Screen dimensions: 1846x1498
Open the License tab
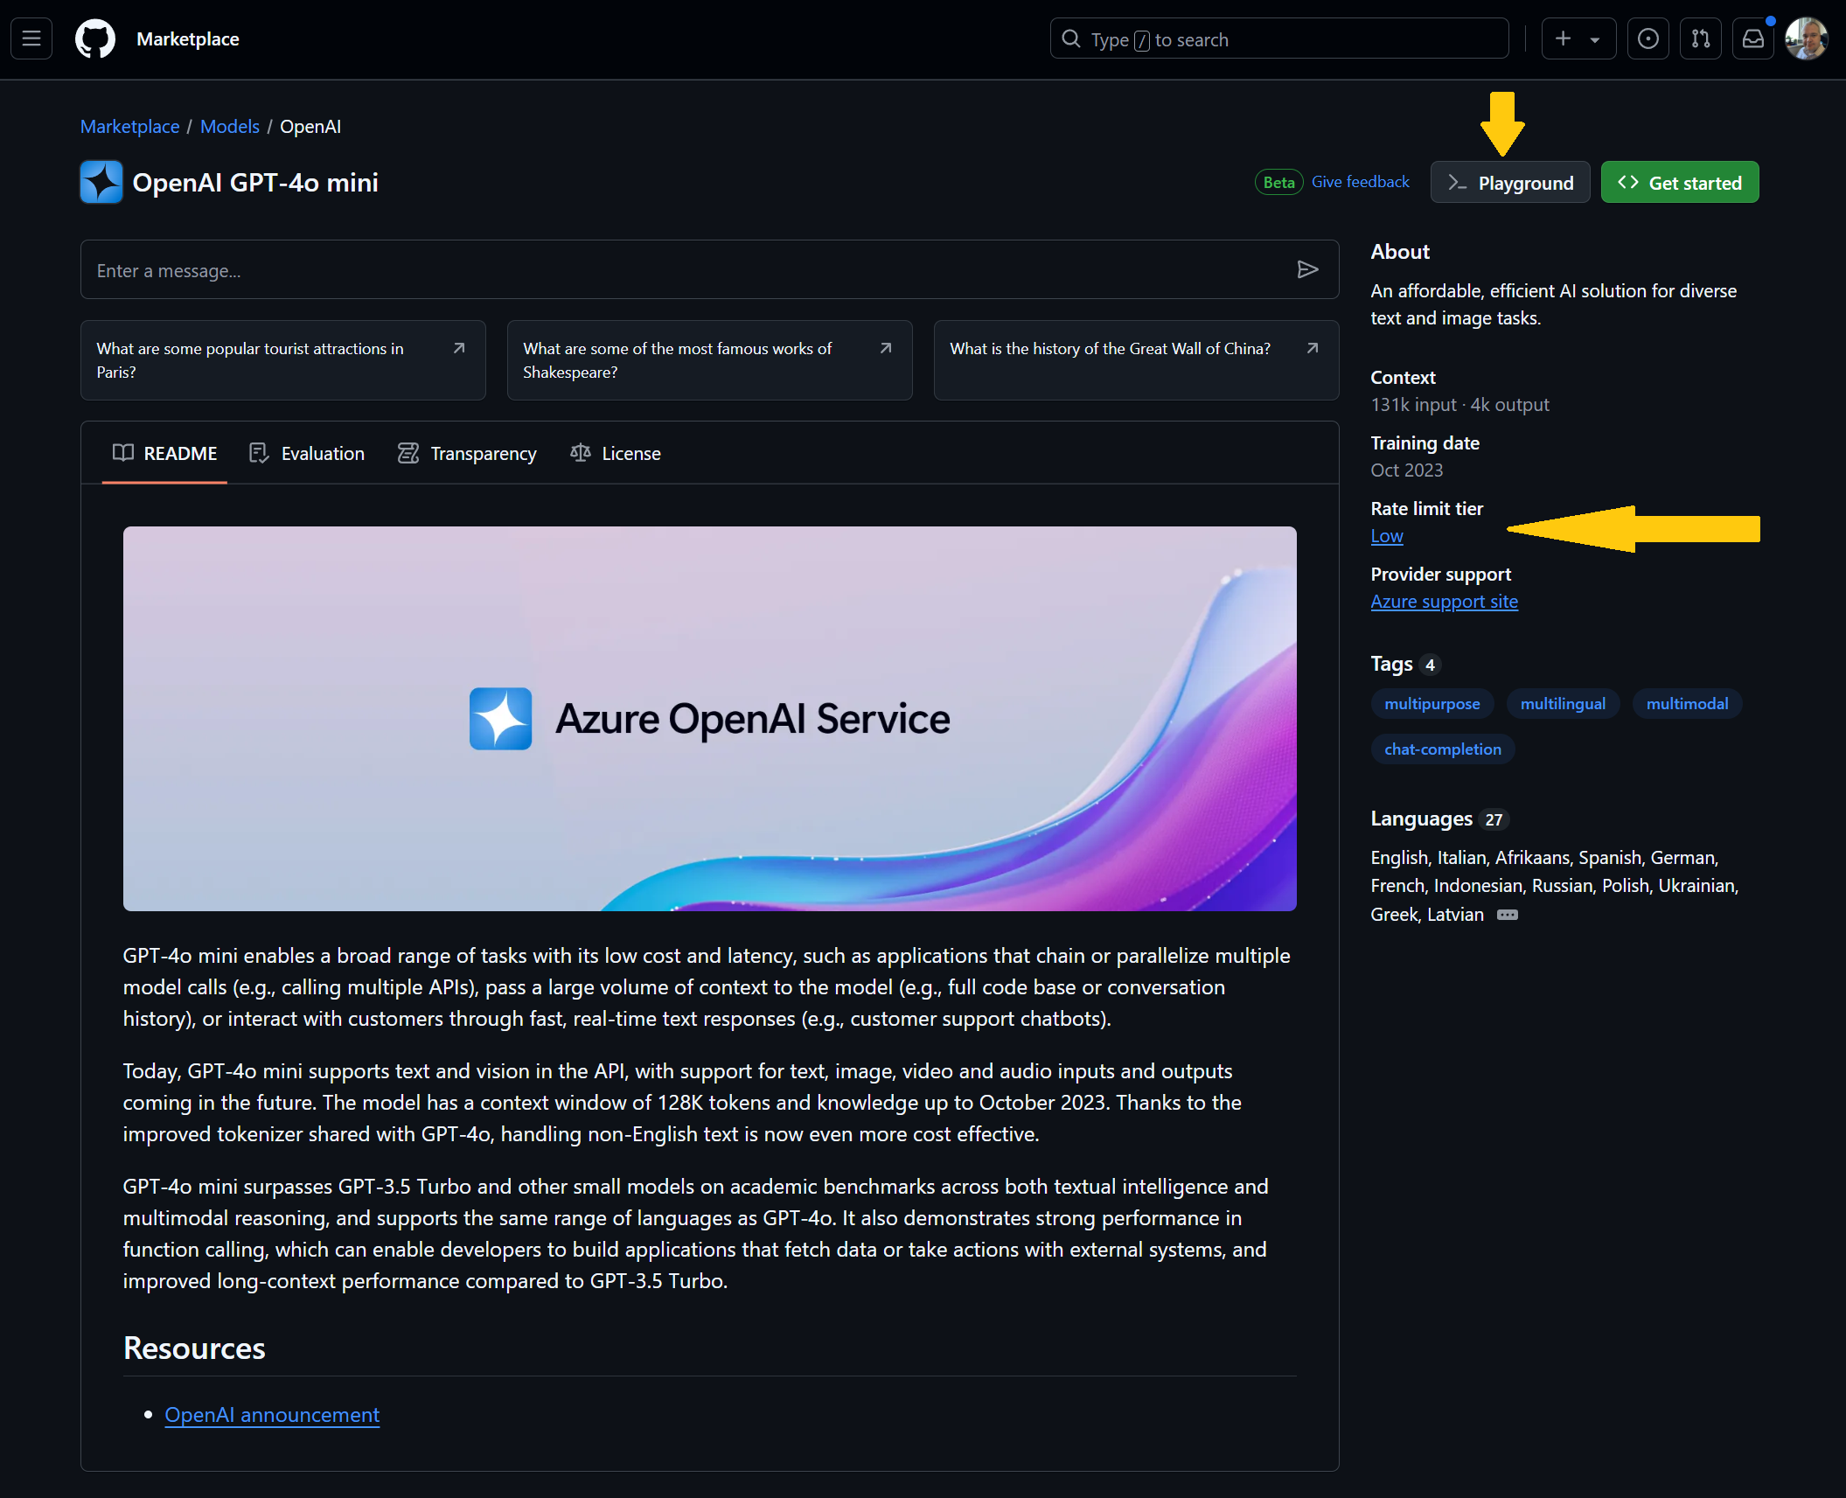click(x=616, y=453)
